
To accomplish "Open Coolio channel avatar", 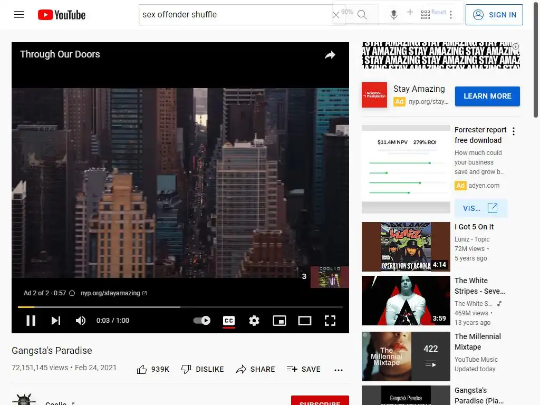I will [24, 400].
